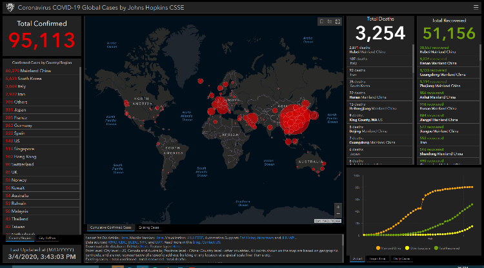Switch to the Daily Cases chart tab
The image size is (484, 268).
(x=401, y=258)
